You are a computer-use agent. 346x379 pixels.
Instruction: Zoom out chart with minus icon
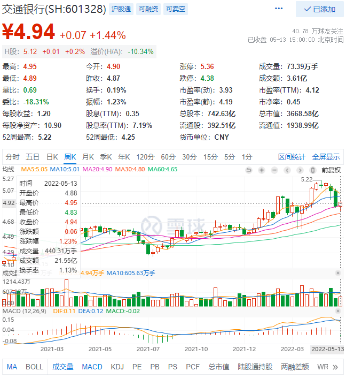click(274, 170)
